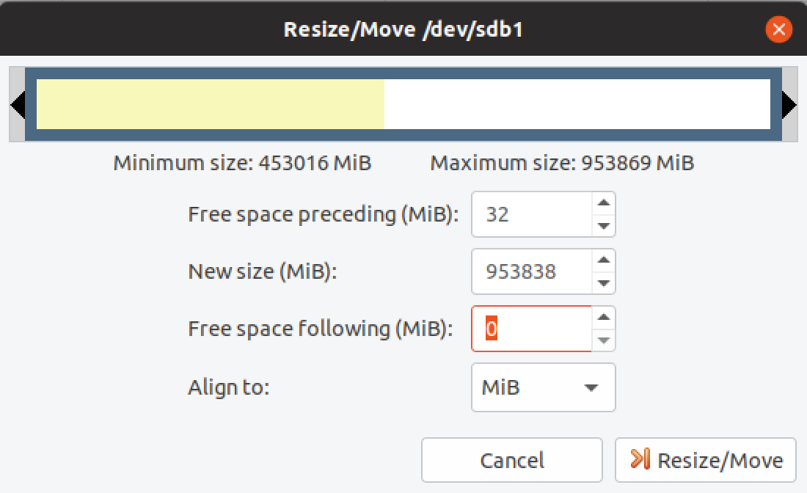Open the Align to MiB dropdown

point(543,387)
